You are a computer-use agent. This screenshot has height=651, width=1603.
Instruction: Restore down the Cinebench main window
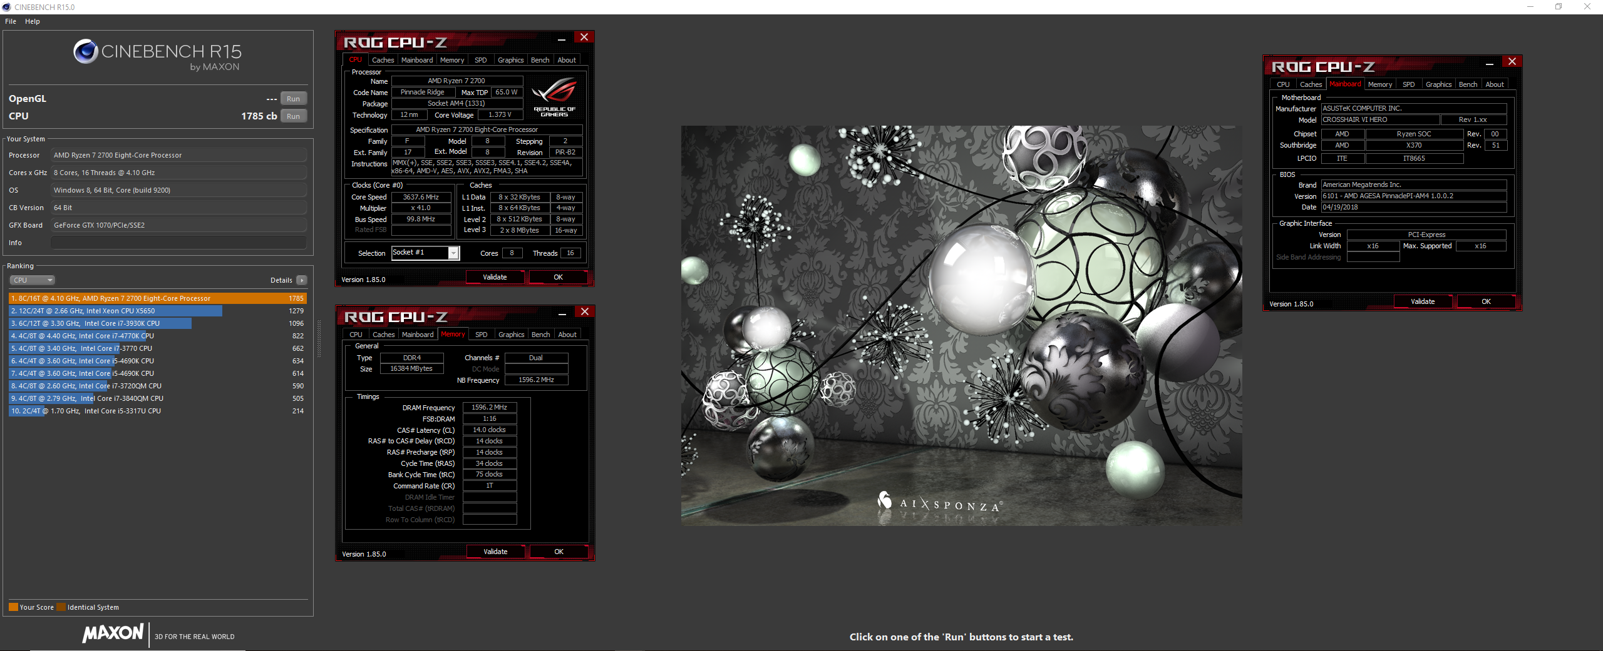[x=1559, y=7]
